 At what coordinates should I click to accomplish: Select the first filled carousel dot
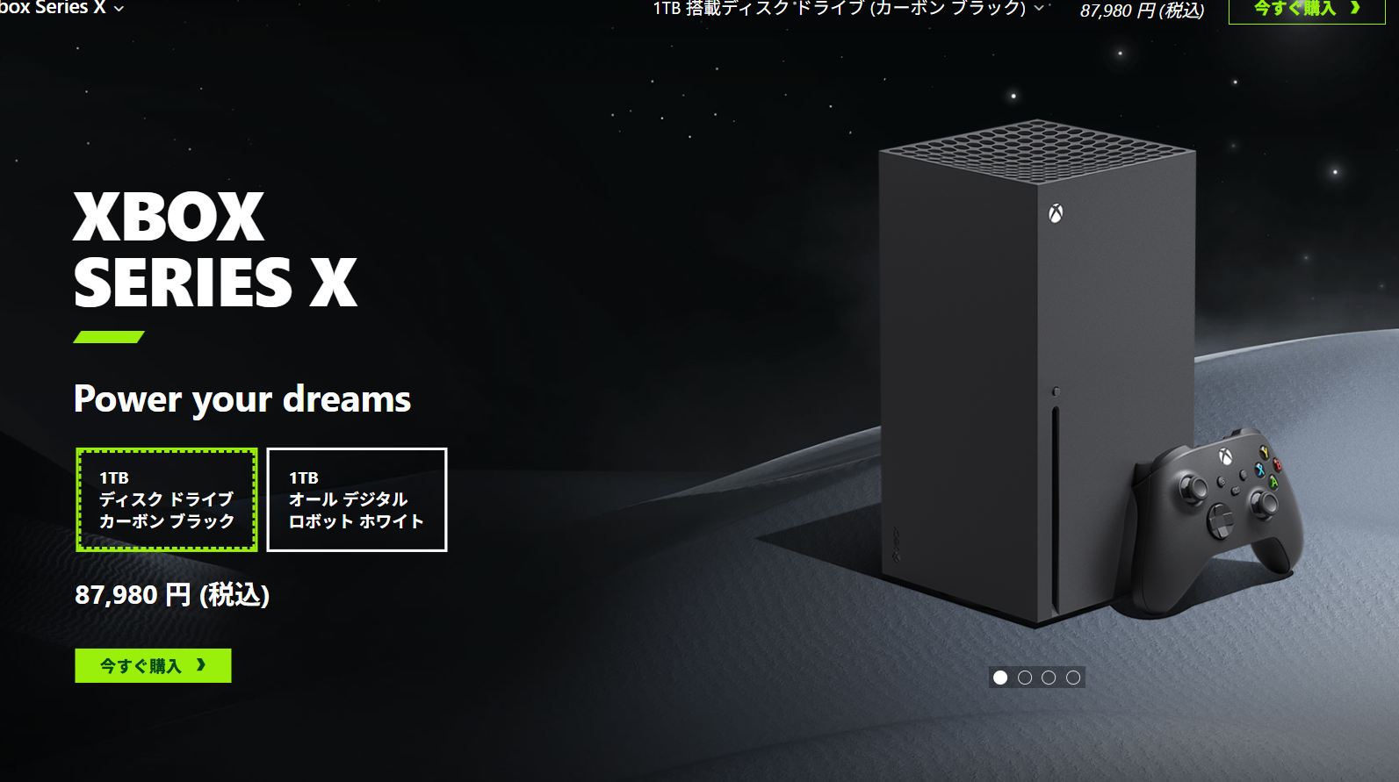tap(1000, 678)
